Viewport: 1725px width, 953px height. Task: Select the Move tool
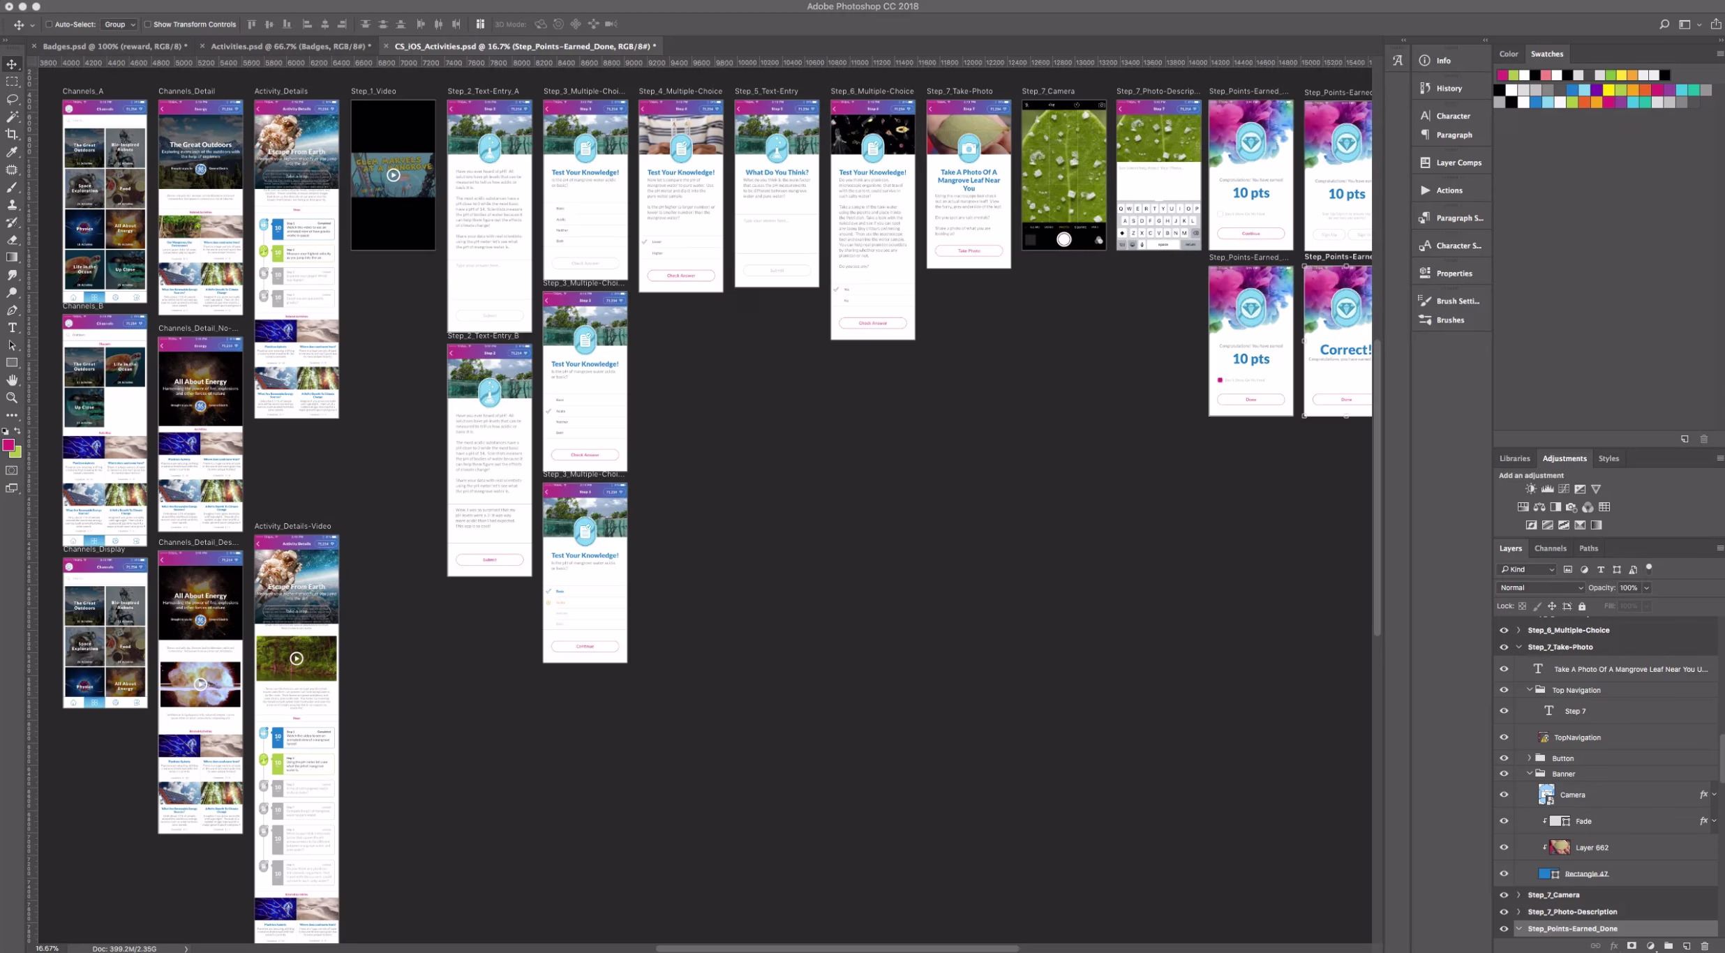(x=12, y=63)
